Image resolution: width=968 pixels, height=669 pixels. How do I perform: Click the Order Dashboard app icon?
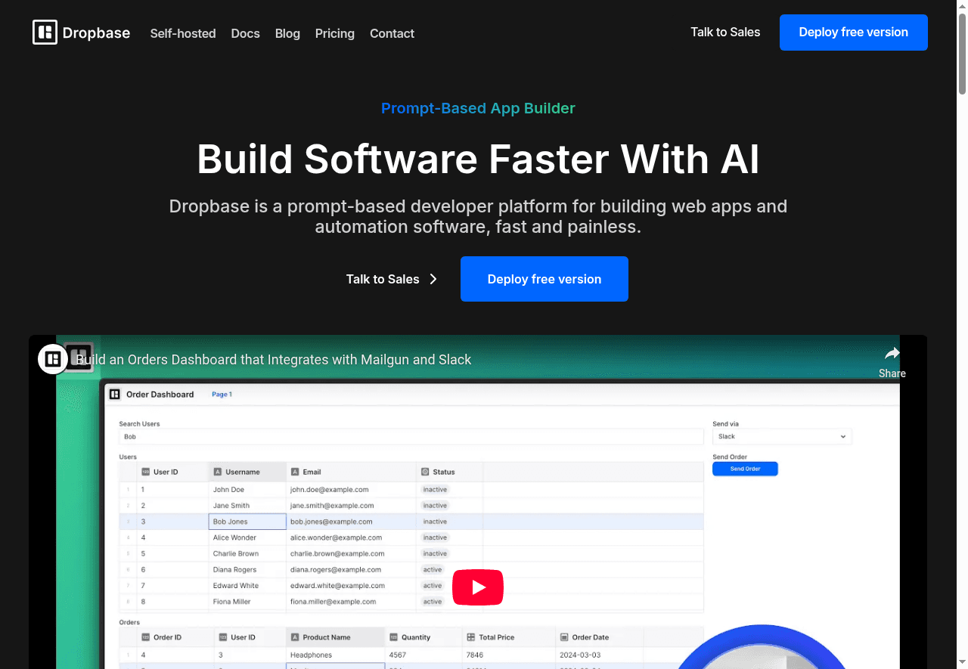coord(114,394)
